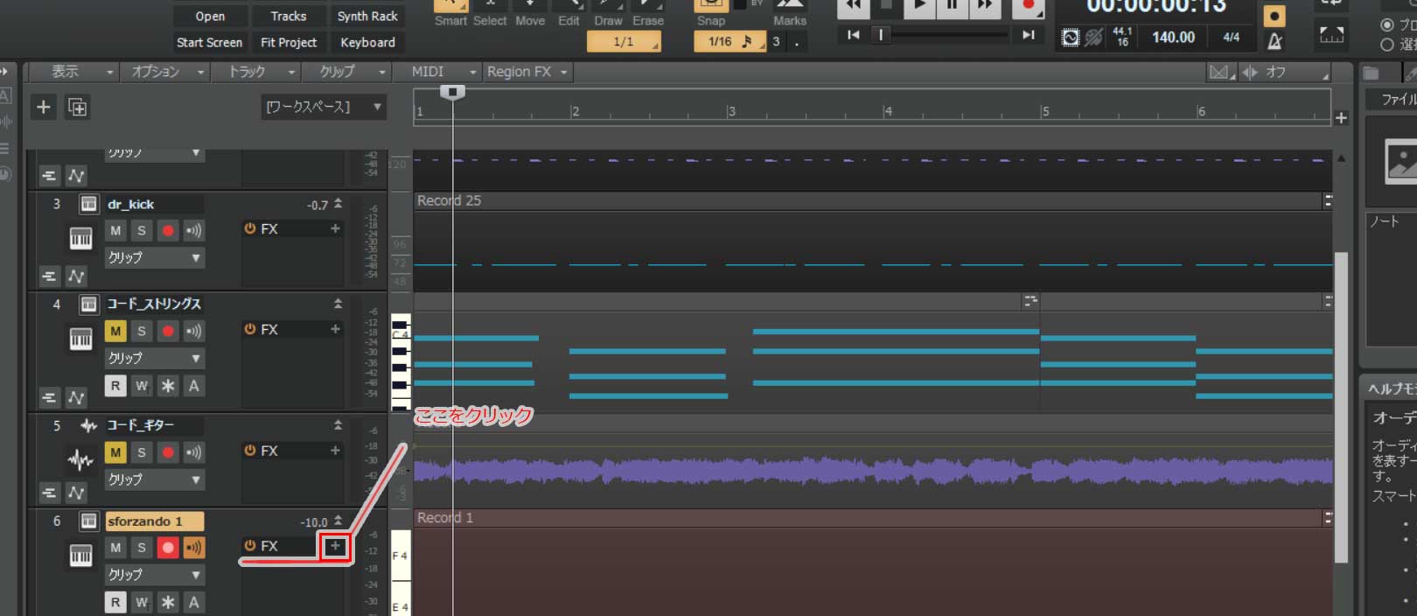Open the 1/1 draw resolution dropdown
The height and width of the screenshot is (616, 1417).
click(624, 41)
